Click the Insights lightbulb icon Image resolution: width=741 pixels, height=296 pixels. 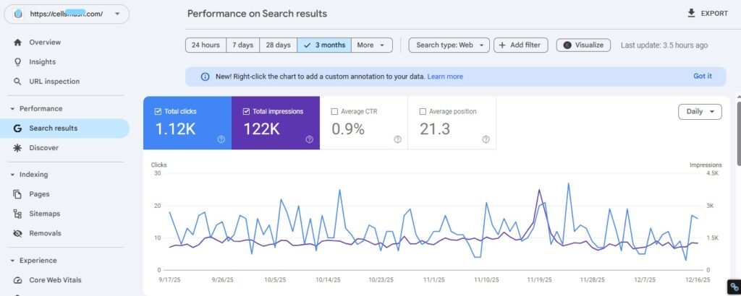point(17,62)
